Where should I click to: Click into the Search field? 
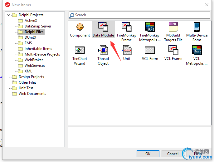pyautogui.click(x=139, y=15)
